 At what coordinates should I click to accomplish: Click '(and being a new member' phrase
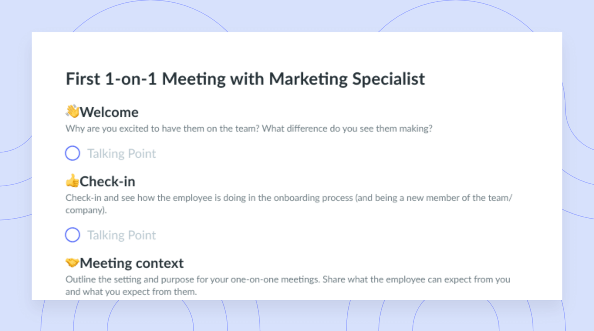point(407,198)
